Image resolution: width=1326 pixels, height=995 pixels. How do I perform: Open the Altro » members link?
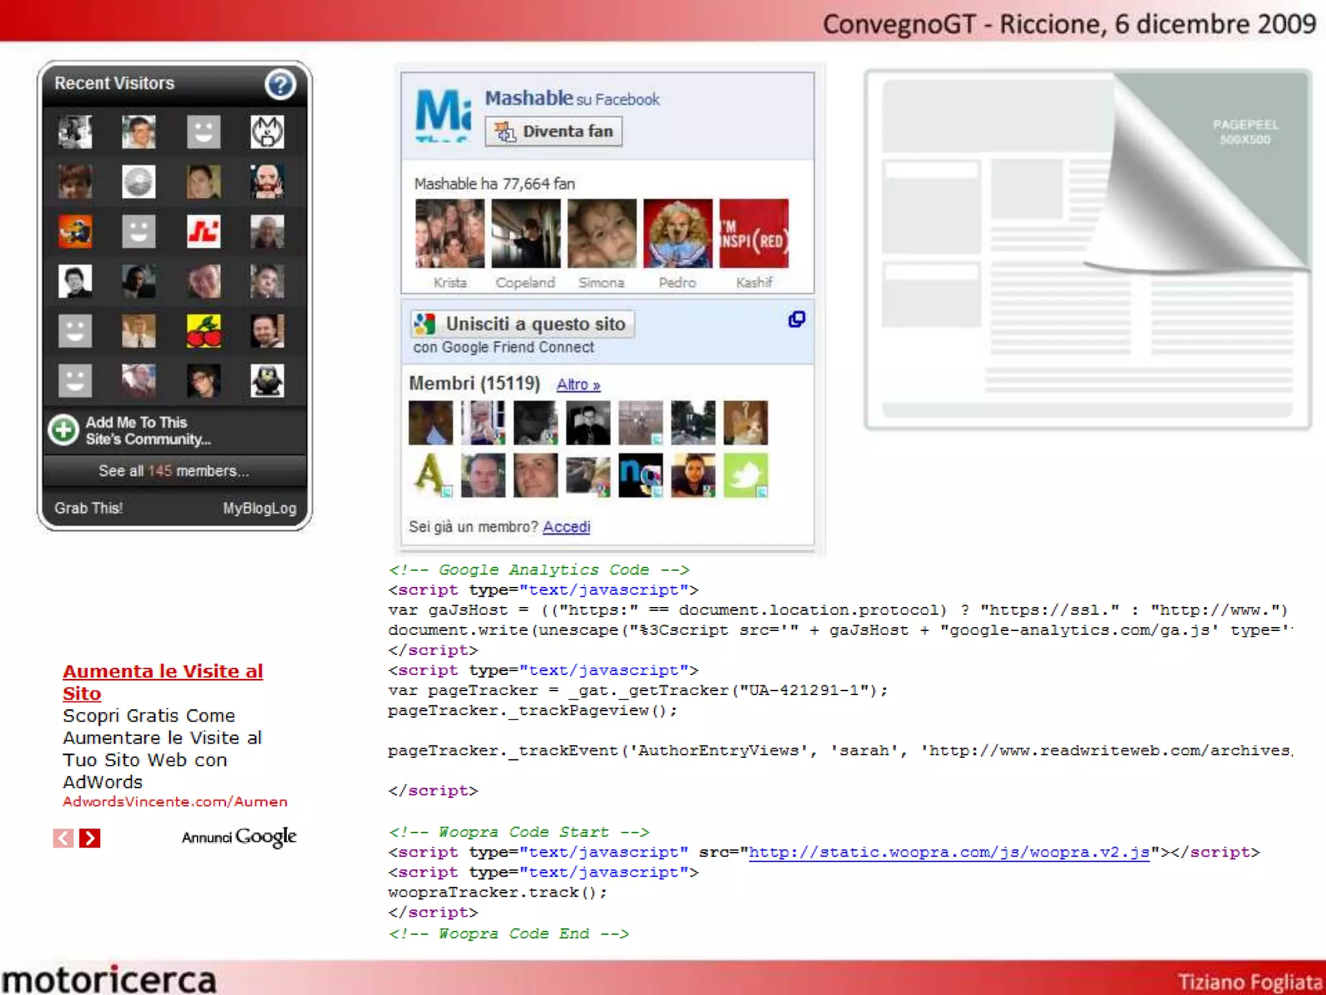click(578, 385)
